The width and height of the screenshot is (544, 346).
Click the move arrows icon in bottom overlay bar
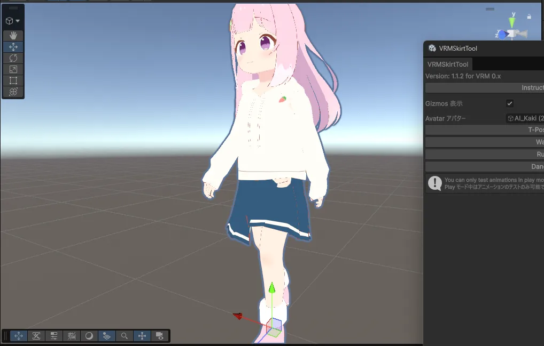[x=19, y=336]
